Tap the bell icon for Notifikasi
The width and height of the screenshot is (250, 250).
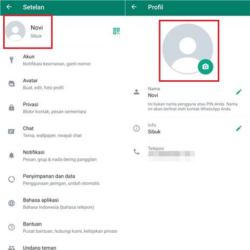tap(11, 155)
